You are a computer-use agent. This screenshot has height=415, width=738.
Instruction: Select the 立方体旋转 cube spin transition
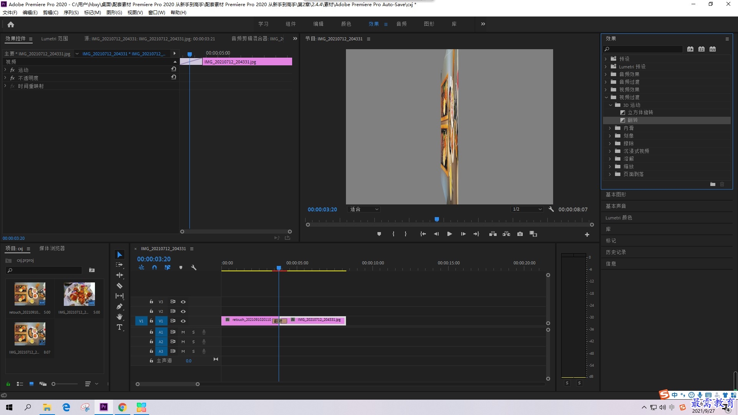point(640,113)
